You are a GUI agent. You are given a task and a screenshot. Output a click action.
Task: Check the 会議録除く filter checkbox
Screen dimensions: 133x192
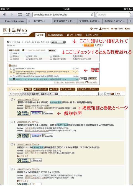[x=51, y=56]
